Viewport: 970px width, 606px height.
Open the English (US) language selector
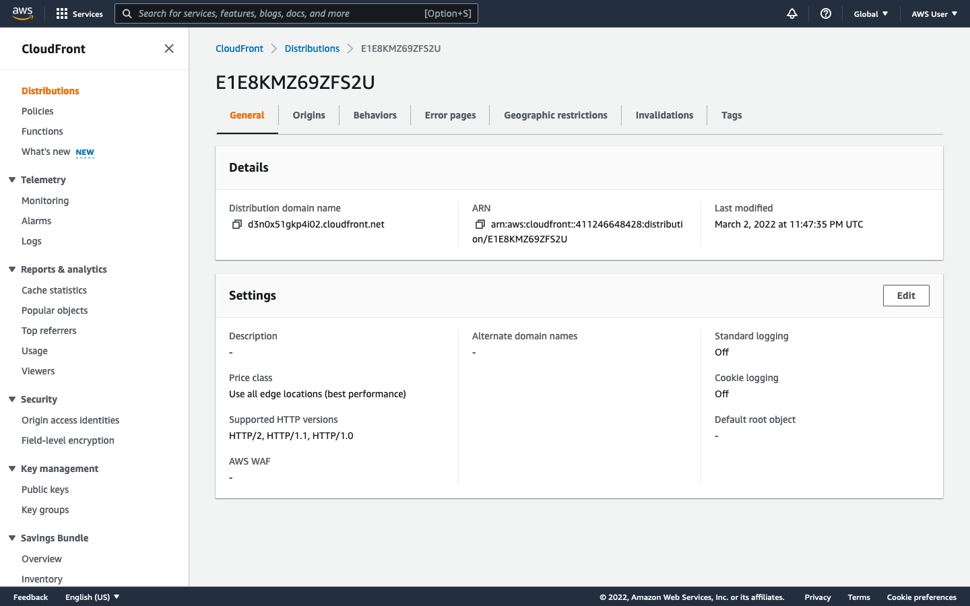[92, 597]
